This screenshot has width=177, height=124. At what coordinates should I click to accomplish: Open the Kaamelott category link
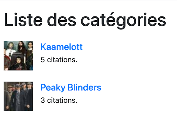tap(61, 47)
